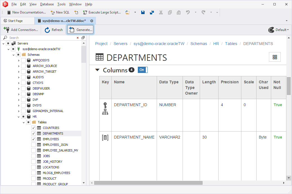The width and height of the screenshot is (292, 194).
Task: Select the JOB_HISTORY table in tree
Action: 53,162
